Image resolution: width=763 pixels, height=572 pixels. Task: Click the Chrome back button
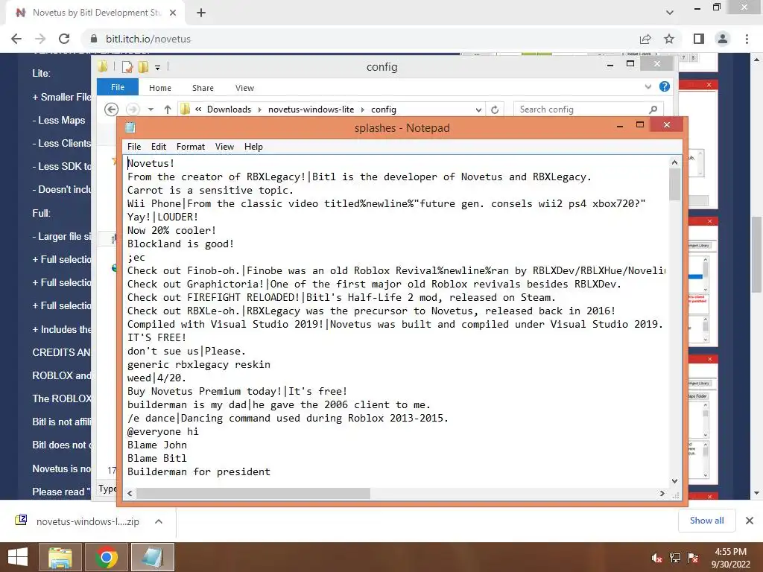point(16,39)
